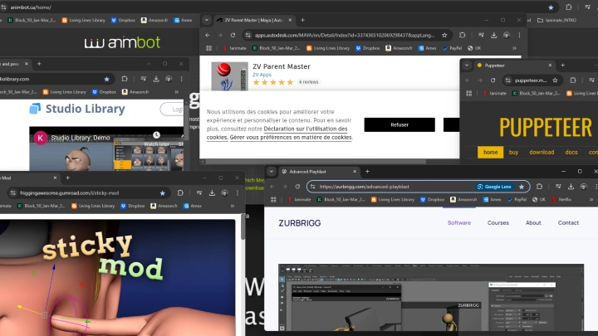The width and height of the screenshot is (598, 336).
Task: Bookmark star in Autodesk address bar
Action: coord(444,35)
